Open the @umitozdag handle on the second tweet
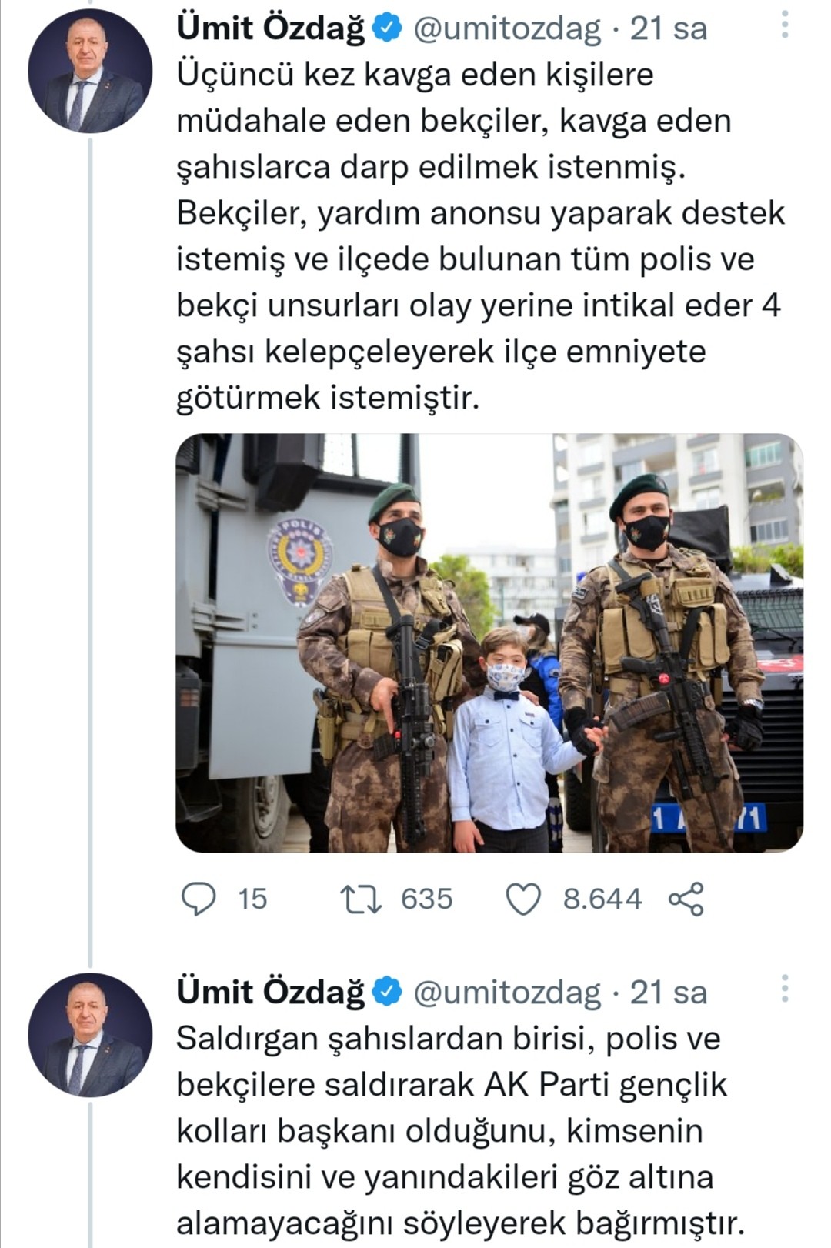Viewport: 831px width, 1248px height. [x=507, y=992]
